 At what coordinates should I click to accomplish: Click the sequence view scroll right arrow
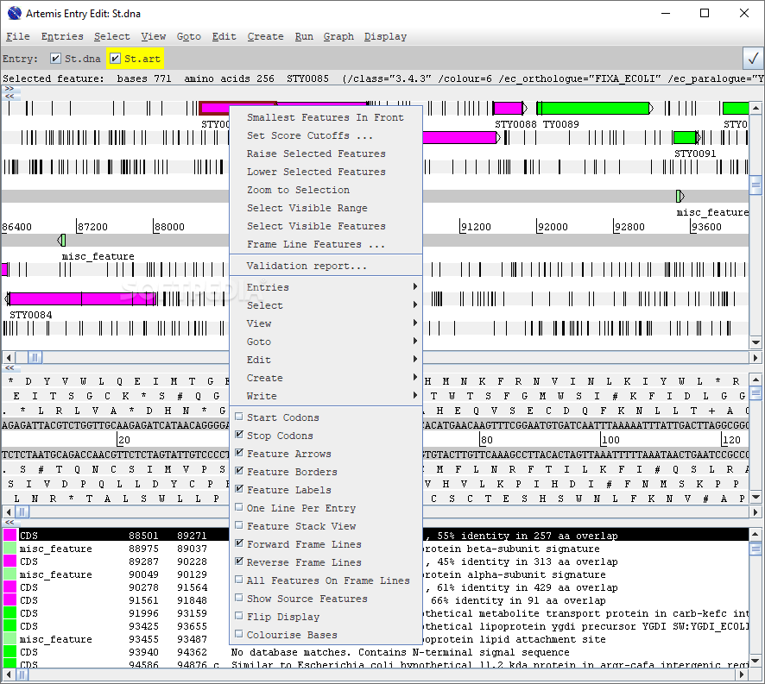pos(756,511)
